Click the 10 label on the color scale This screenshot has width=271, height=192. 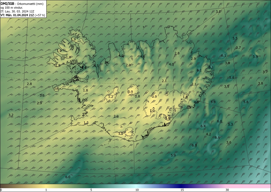coord(137,190)
